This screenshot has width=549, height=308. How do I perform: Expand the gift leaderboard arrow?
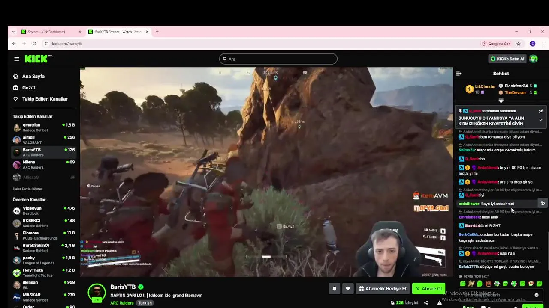point(501,101)
